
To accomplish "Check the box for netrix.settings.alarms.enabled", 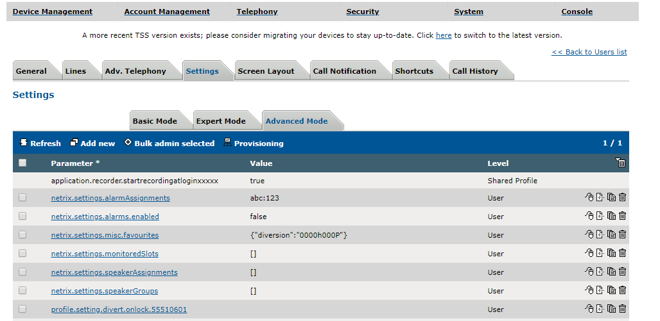I will click(x=22, y=216).
